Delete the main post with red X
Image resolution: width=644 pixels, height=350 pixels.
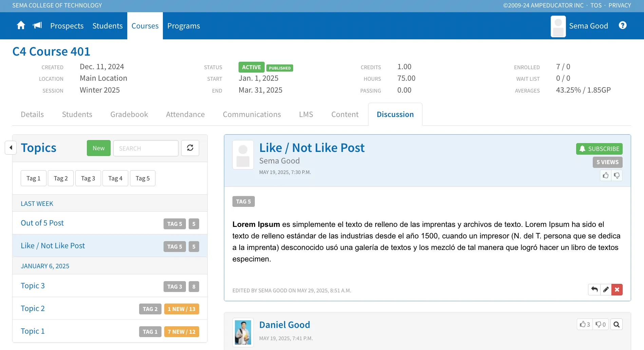tap(617, 290)
